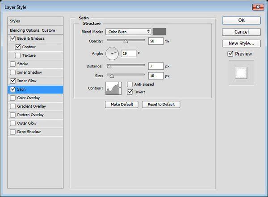Click the Opacity slider handle

pyautogui.click(x=126, y=42)
